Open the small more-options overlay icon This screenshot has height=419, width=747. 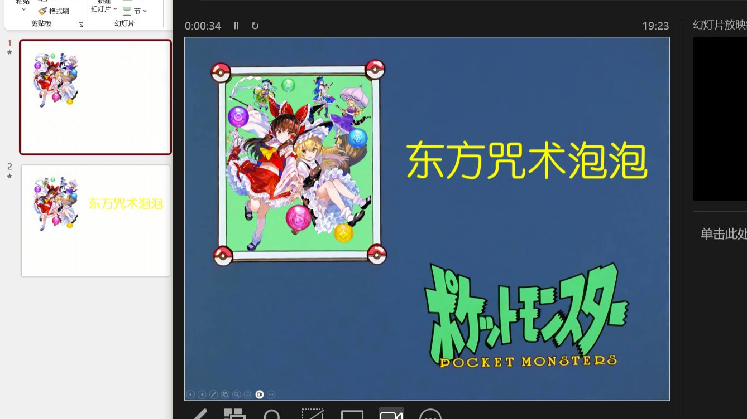(x=271, y=394)
